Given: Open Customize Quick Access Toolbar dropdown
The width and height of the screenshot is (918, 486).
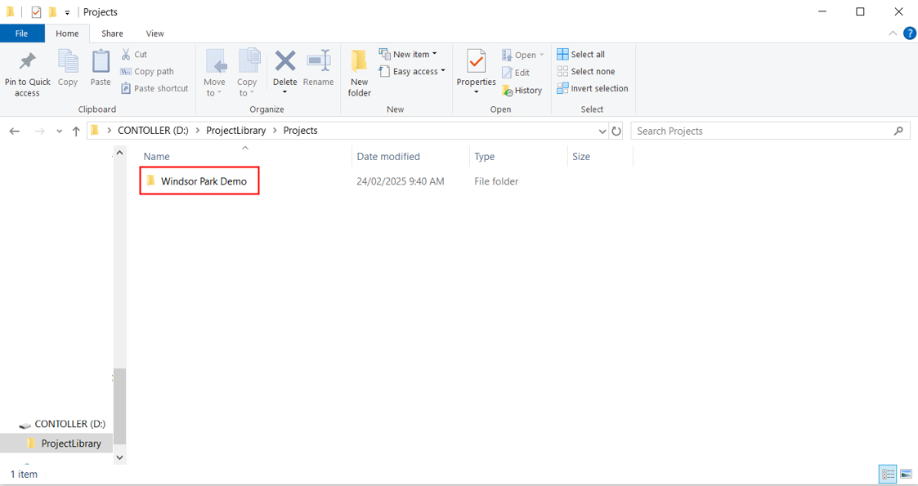Looking at the screenshot, I should tap(67, 12).
